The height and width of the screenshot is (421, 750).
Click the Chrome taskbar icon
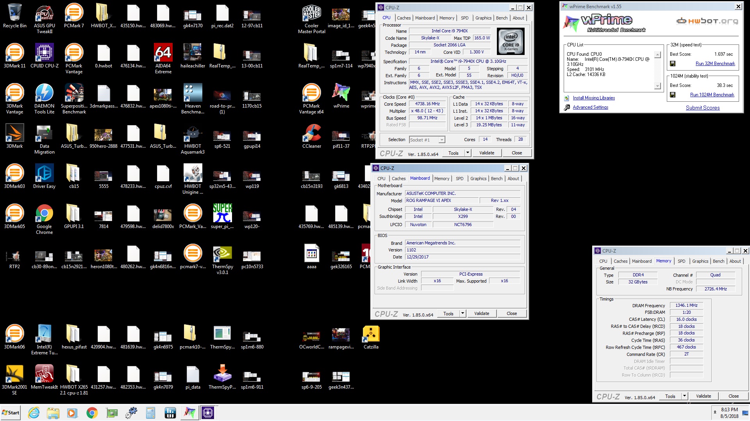[x=92, y=413]
